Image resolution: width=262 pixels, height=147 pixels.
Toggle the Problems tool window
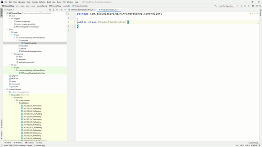click(x=18, y=143)
